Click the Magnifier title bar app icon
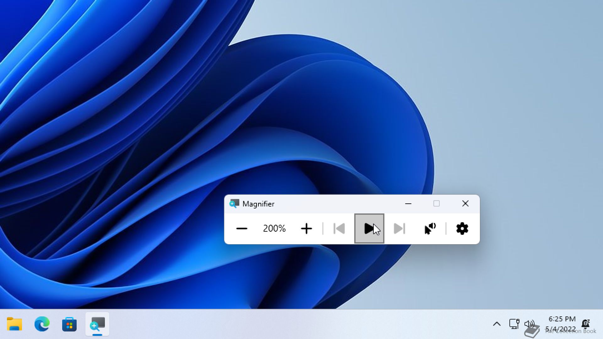Image resolution: width=603 pixels, height=339 pixels. 234,204
